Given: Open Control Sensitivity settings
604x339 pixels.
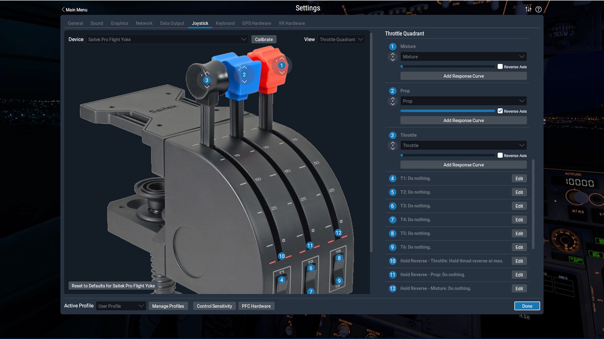Looking at the screenshot, I should pos(214,306).
